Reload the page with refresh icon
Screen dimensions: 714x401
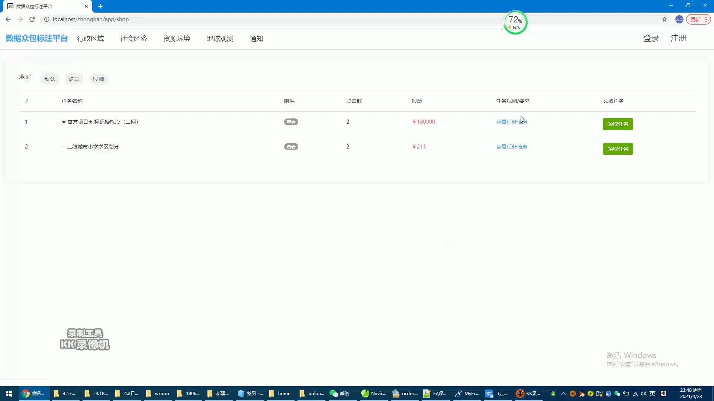pyautogui.click(x=32, y=19)
